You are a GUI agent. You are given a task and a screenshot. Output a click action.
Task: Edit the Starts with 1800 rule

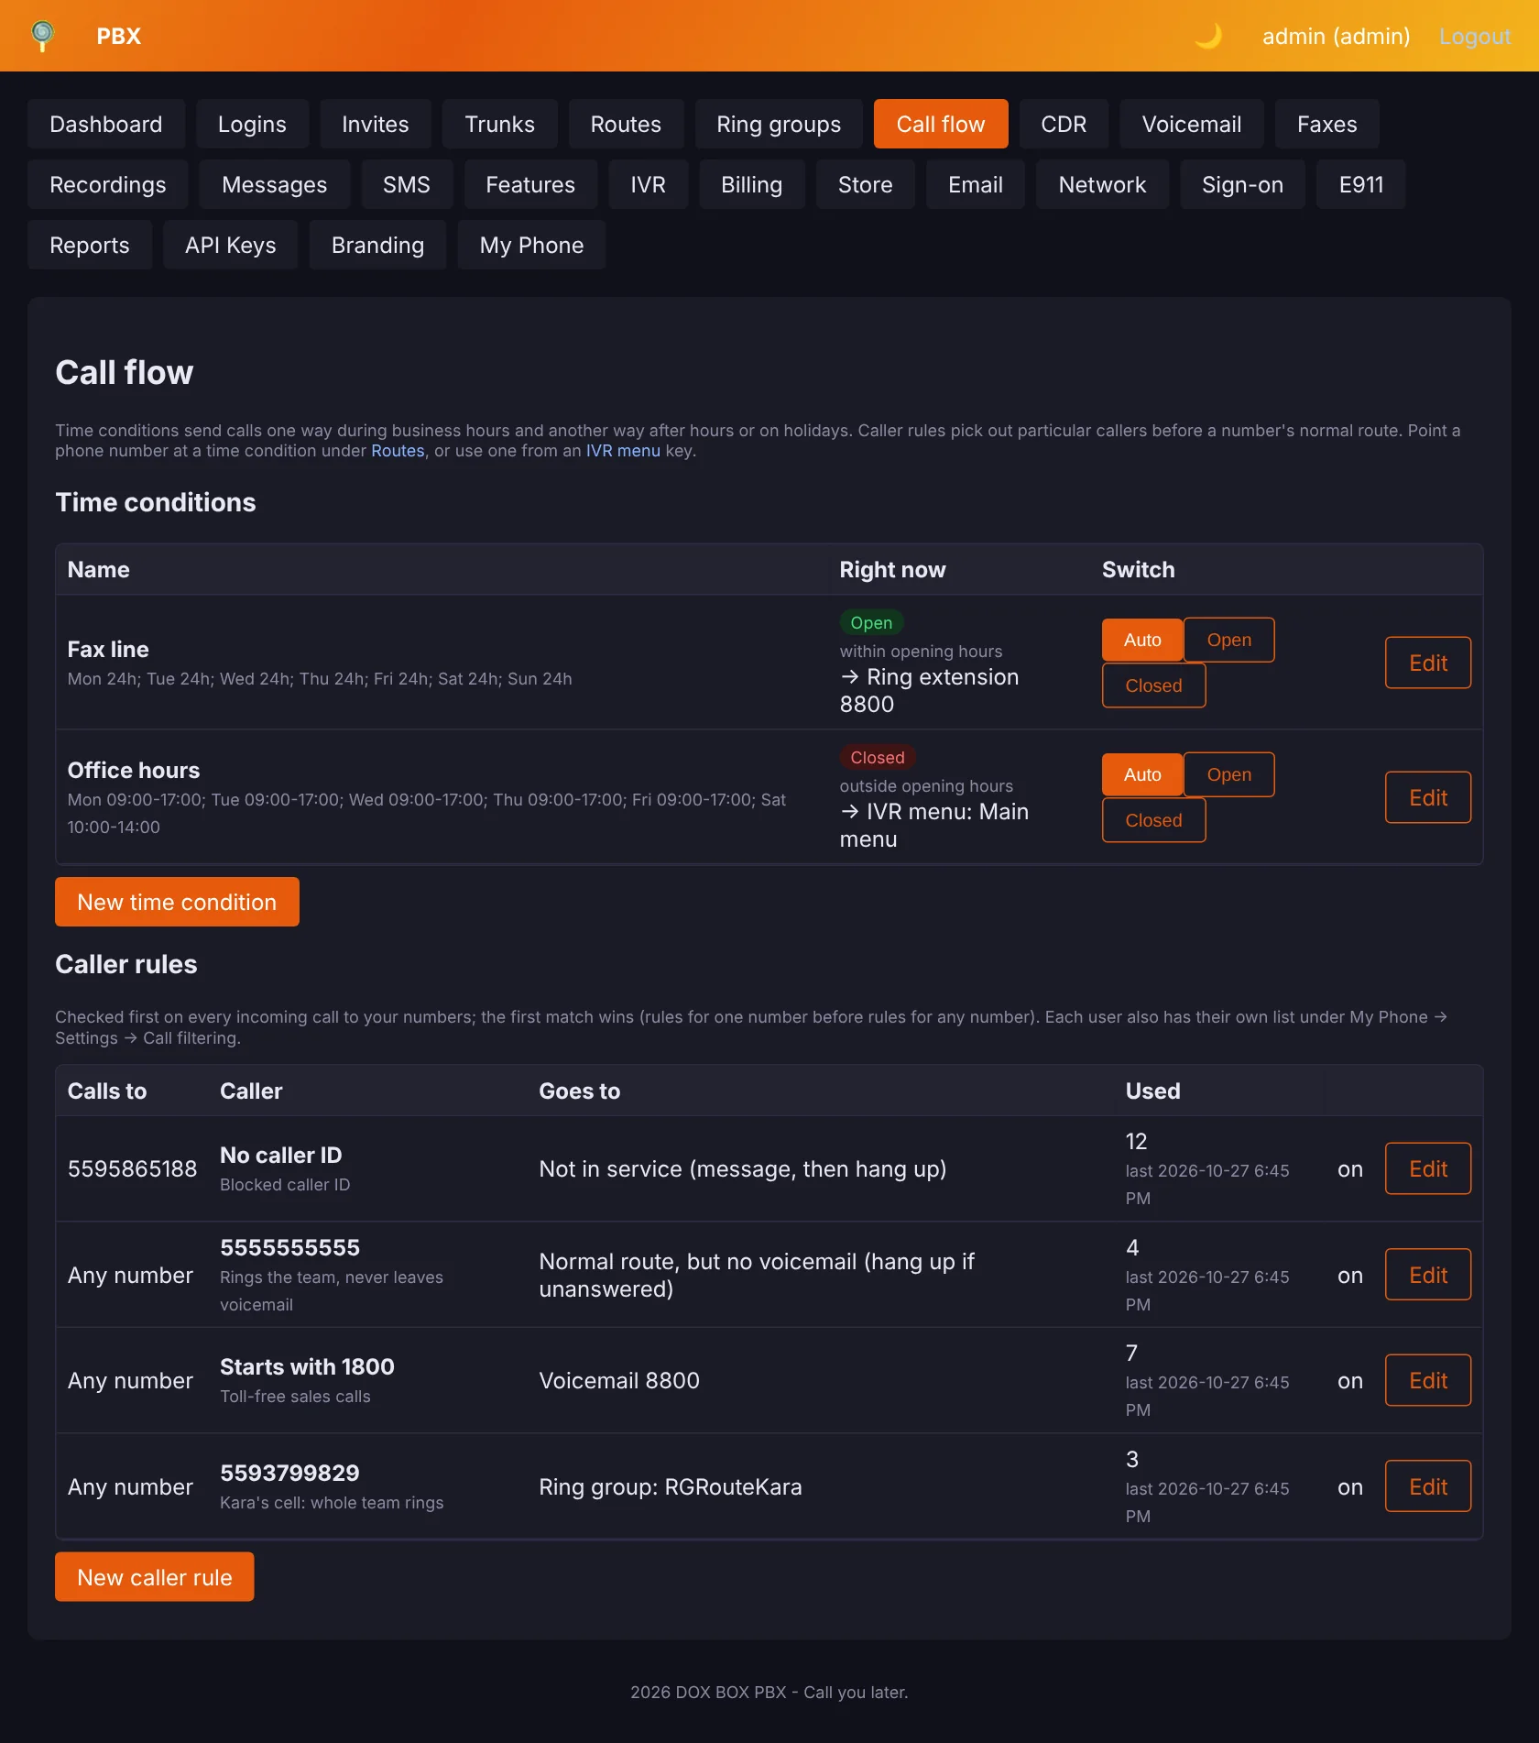click(1428, 1380)
